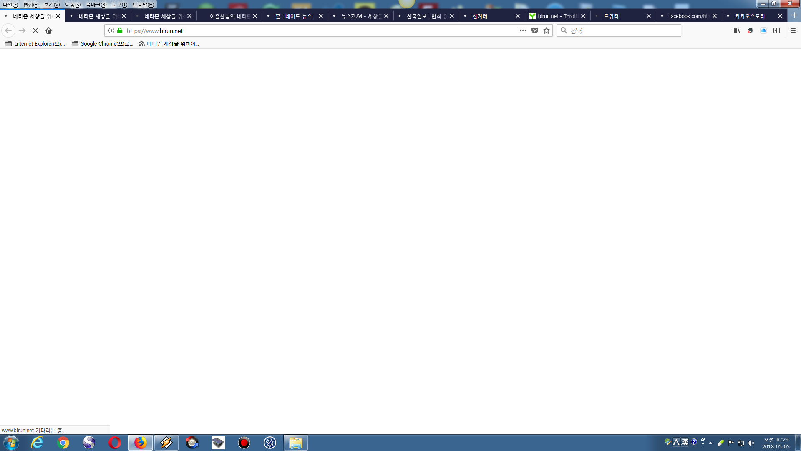
Task: Open the 도구(T) menu
Action: coord(119,5)
